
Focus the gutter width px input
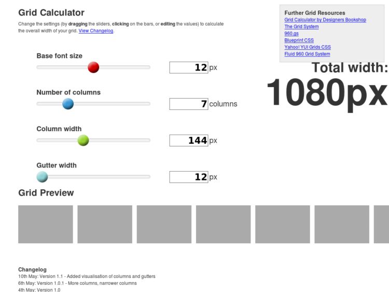189,177
